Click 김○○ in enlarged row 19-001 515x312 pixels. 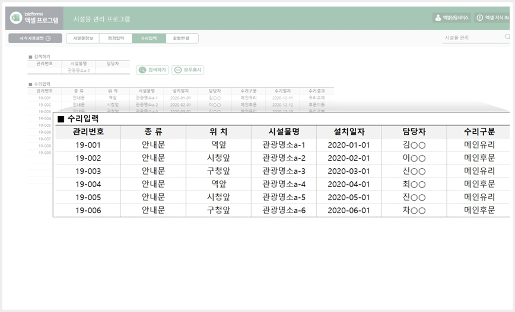coord(414,145)
